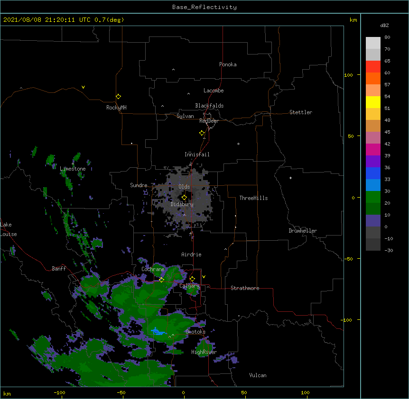409x399 pixels.
Task: Click the Strathmore label
Action: [245, 288]
